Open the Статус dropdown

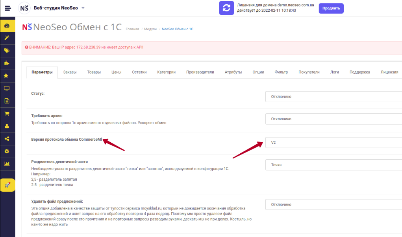(333, 96)
